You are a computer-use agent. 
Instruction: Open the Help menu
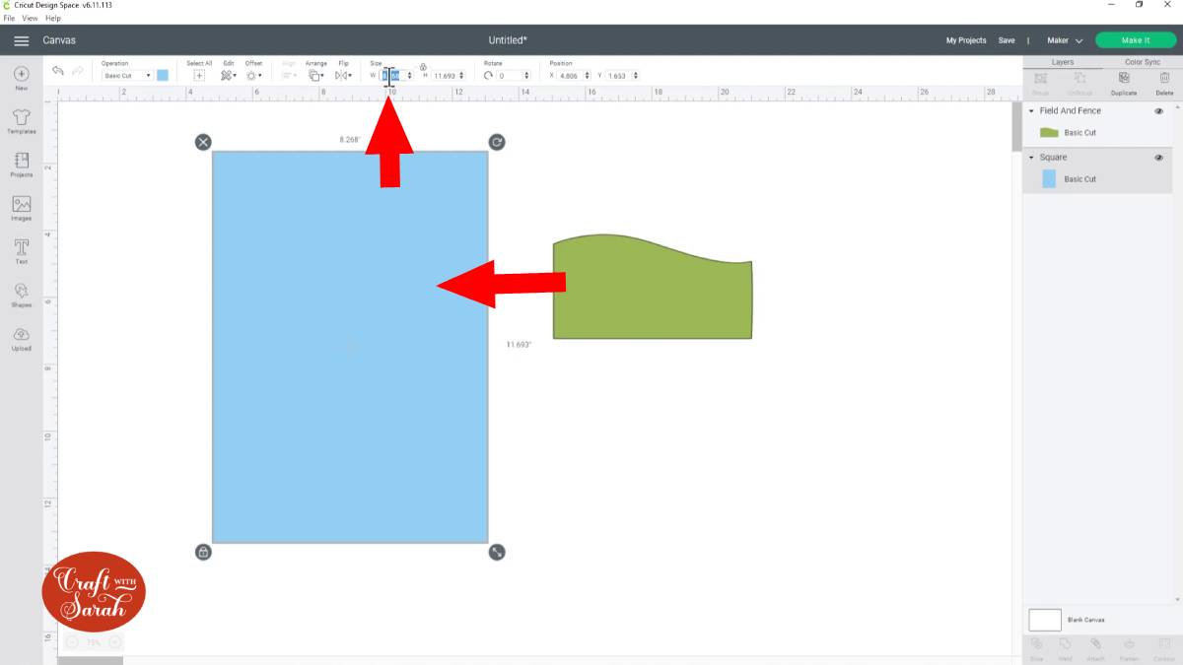coord(52,18)
